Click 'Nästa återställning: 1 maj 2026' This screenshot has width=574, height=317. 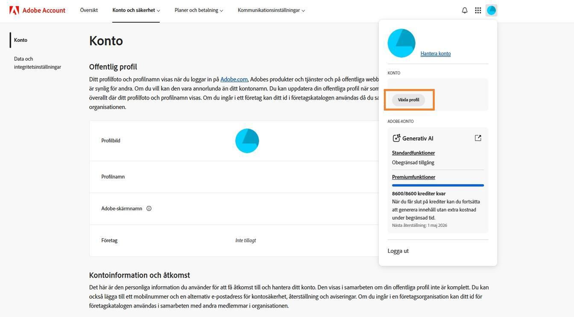click(419, 225)
